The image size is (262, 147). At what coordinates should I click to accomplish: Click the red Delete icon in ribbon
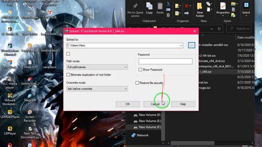(187, 6)
